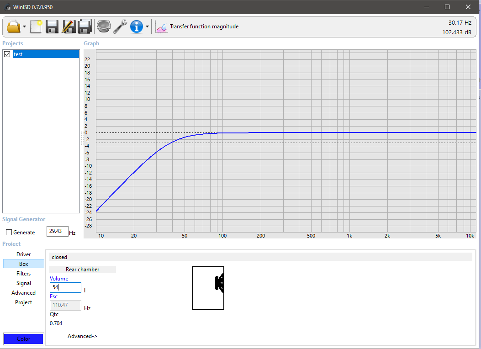This screenshot has width=481, height=349.
Task: Click the closed box diagram thumbnail
Action: point(208,288)
